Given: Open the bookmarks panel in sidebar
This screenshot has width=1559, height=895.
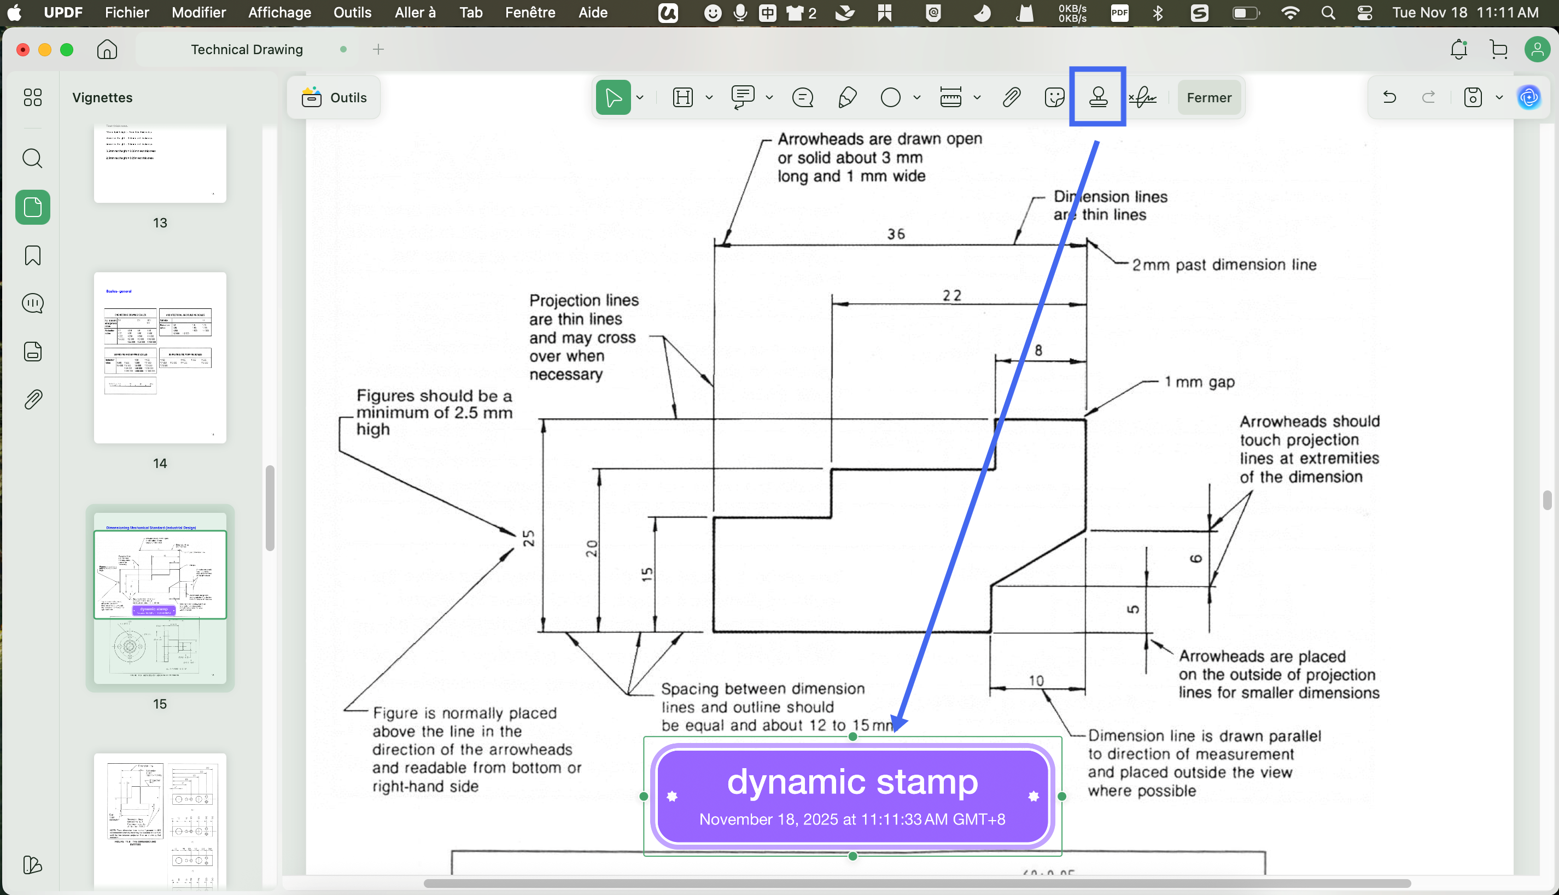Looking at the screenshot, I should 33,255.
